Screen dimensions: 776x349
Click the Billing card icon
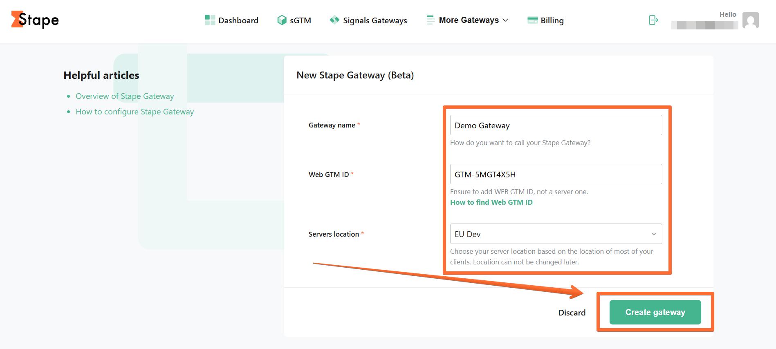pyautogui.click(x=532, y=20)
